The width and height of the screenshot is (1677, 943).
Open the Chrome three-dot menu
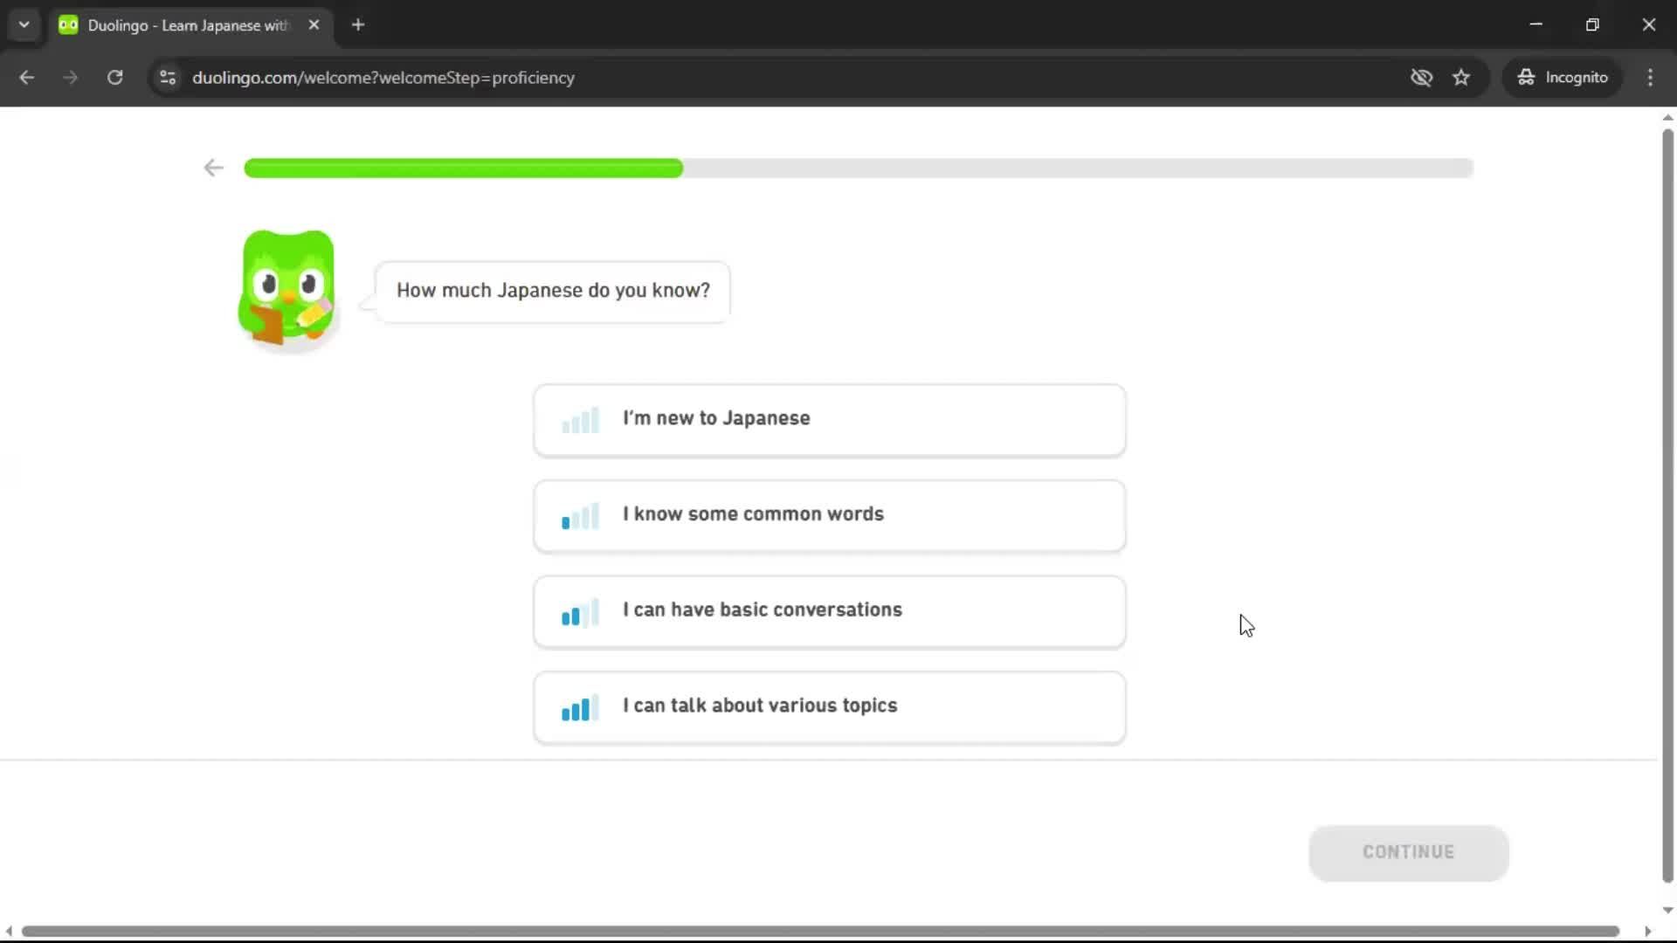tap(1650, 77)
